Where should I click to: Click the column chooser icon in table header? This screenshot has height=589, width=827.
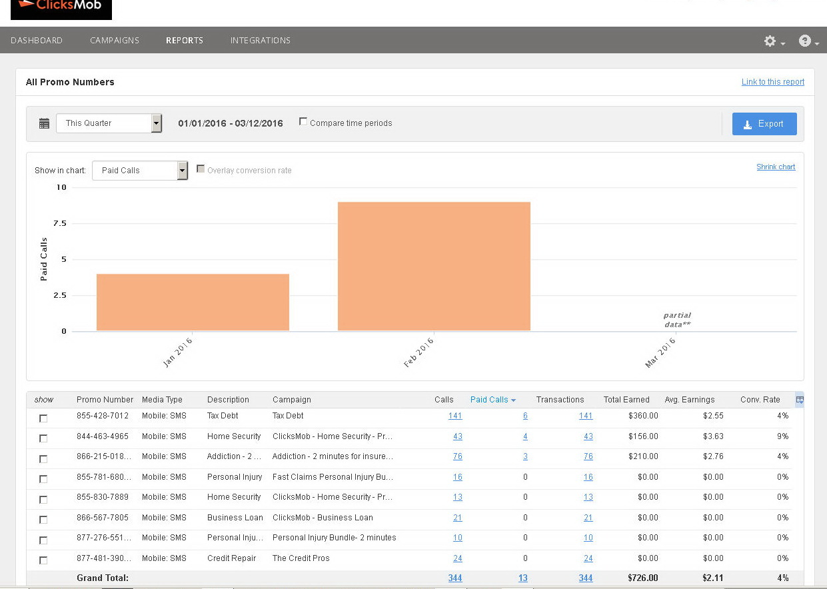(x=800, y=400)
